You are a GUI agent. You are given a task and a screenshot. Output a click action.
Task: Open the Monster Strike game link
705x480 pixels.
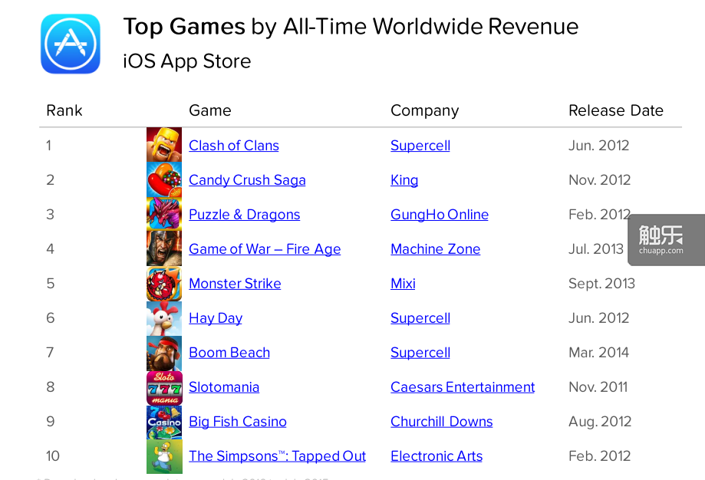point(235,284)
